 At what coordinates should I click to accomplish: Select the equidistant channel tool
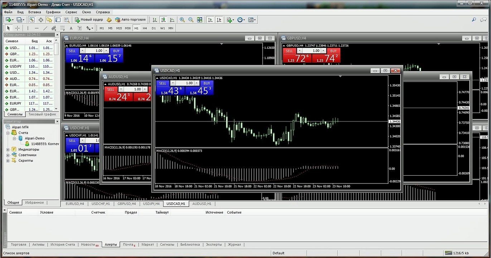tap(54, 28)
